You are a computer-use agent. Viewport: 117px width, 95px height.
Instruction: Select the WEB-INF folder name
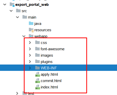pos(49,68)
